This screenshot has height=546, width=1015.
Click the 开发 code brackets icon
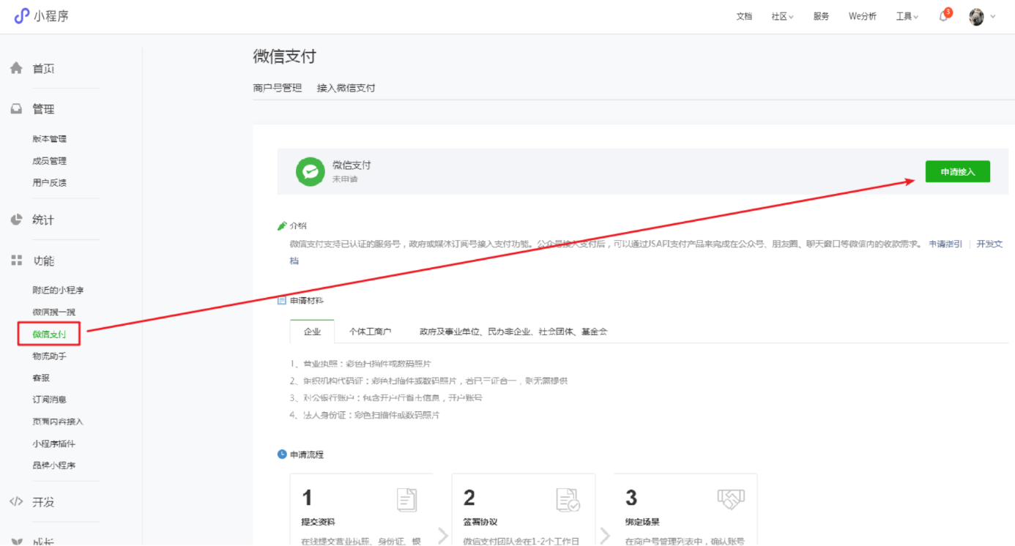[16, 502]
